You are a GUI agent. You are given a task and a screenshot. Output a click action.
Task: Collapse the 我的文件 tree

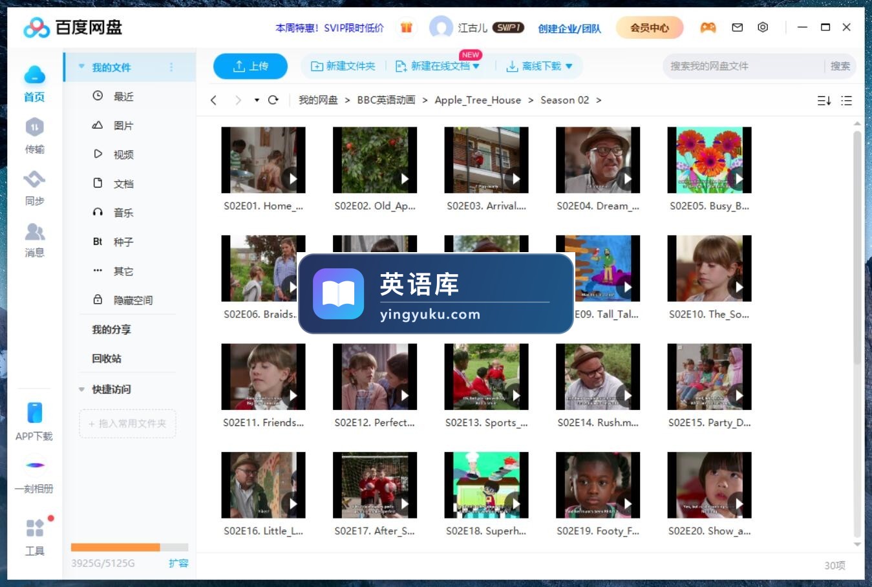(x=81, y=67)
